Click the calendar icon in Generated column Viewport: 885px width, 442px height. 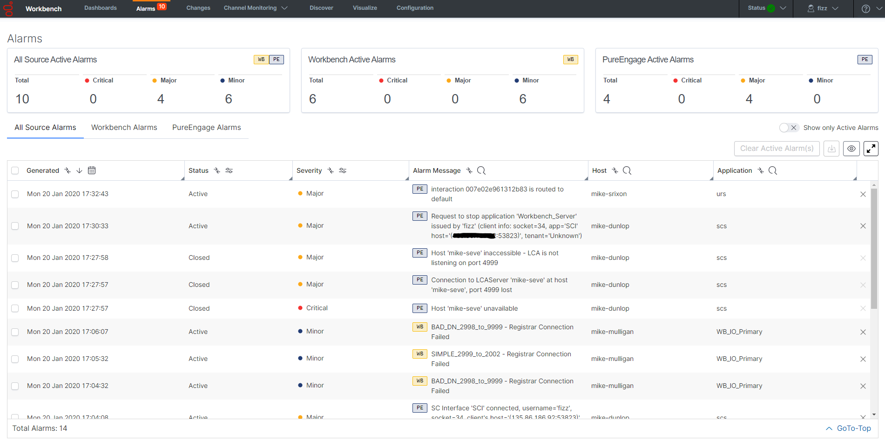click(x=92, y=170)
